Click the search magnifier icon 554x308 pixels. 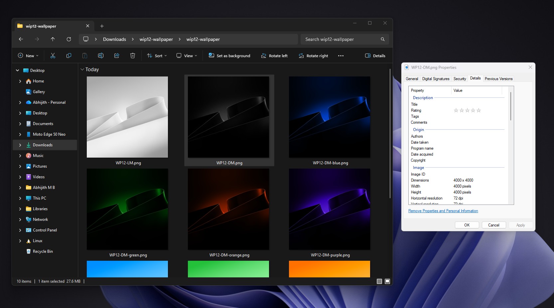pos(383,39)
